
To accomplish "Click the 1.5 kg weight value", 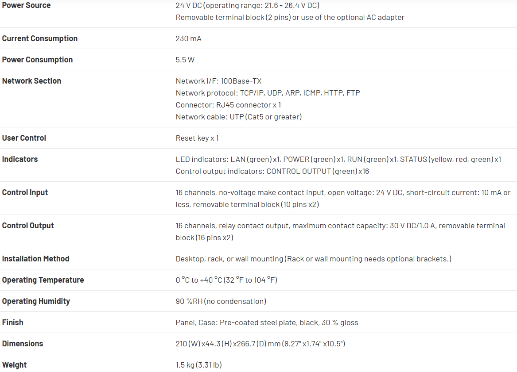I will point(198,365).
